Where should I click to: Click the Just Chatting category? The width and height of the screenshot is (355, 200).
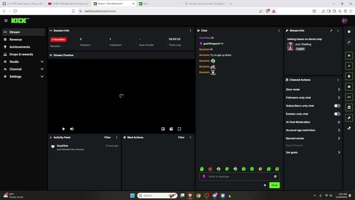pyautogui.click(x=303, y=44)
